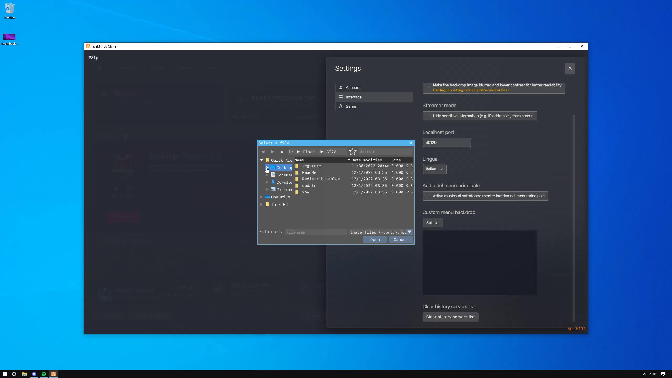
Task: Open the update folder in the file list
Action: [309, 186]
